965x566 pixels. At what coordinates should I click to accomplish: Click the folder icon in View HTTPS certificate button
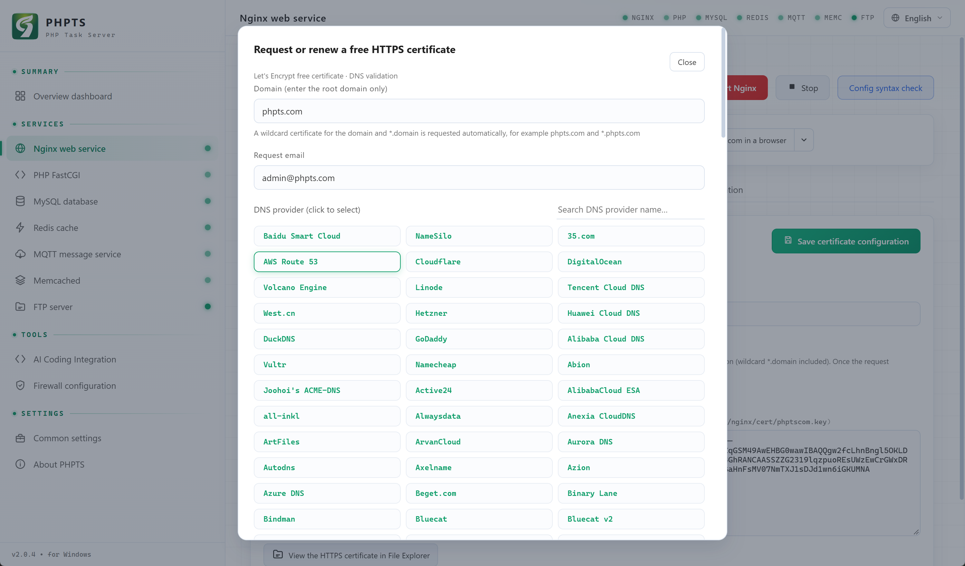(278, 554)
